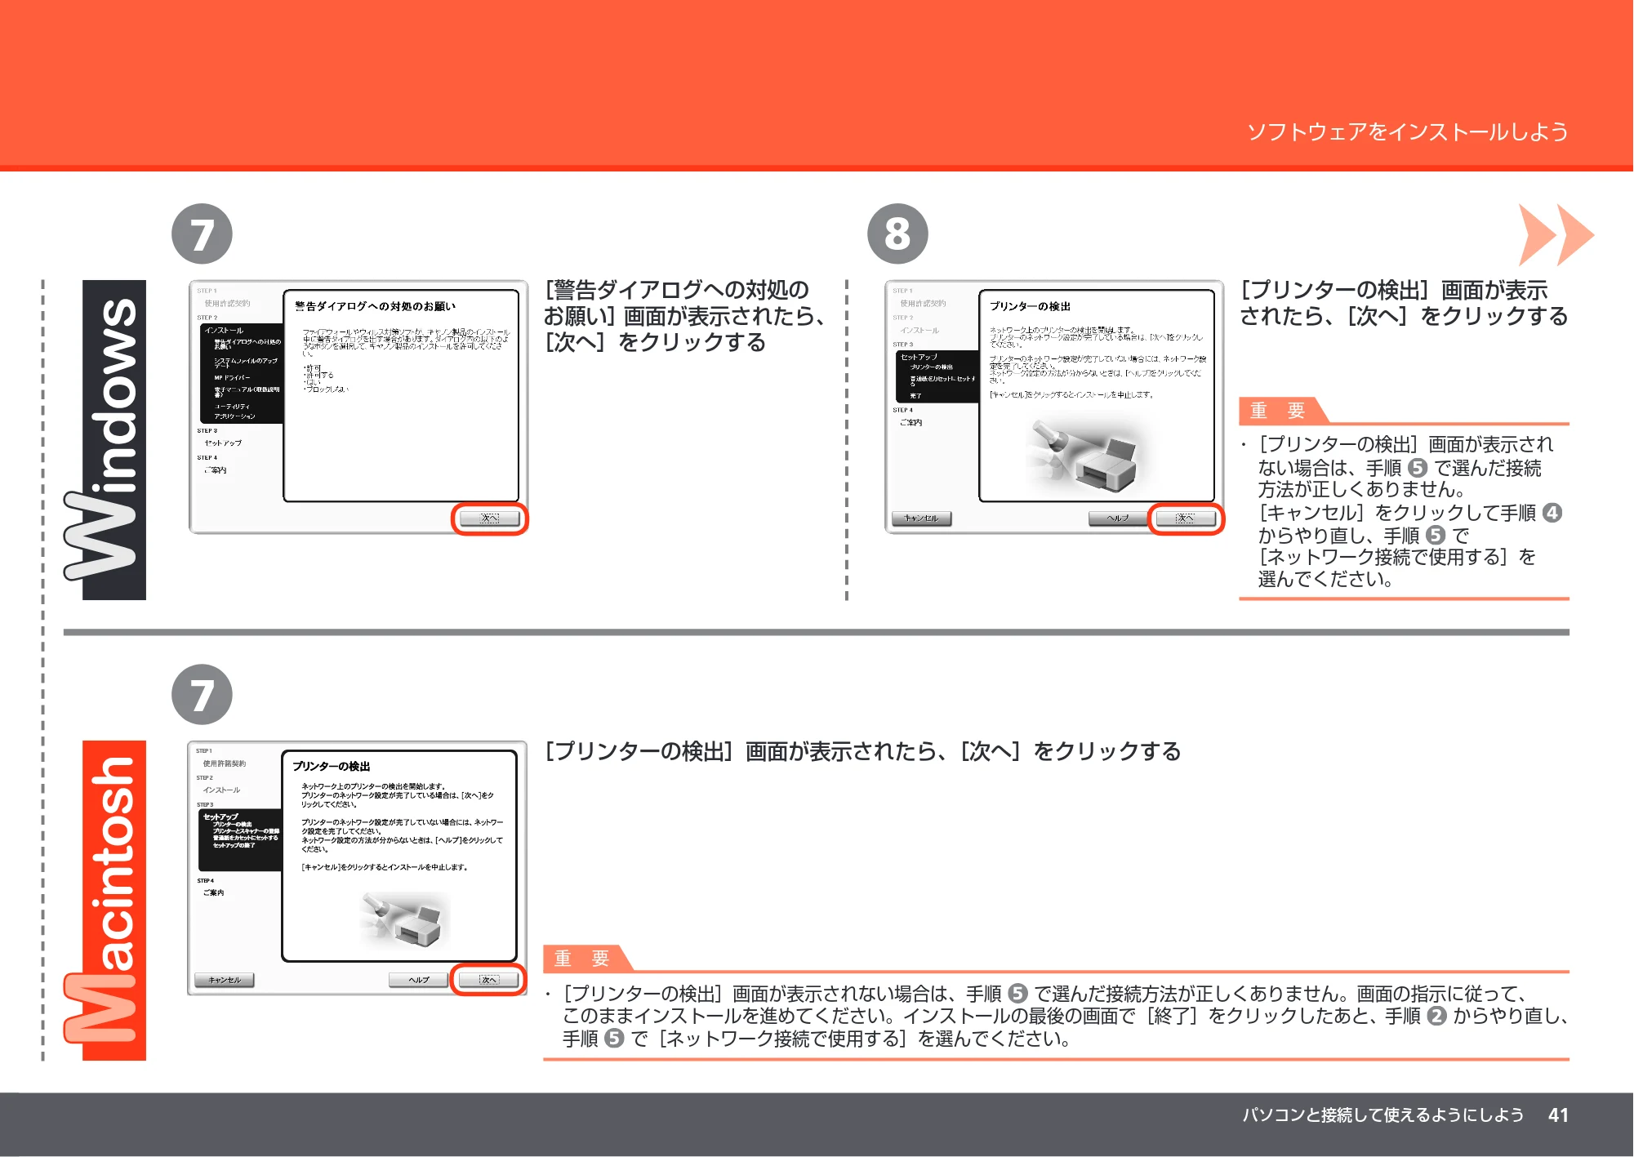Viewport: 1634px width, 1157px height.
Task: Click ヘルプ in the Macintosh プリンターの検出 screen
Action: [419, 980]
